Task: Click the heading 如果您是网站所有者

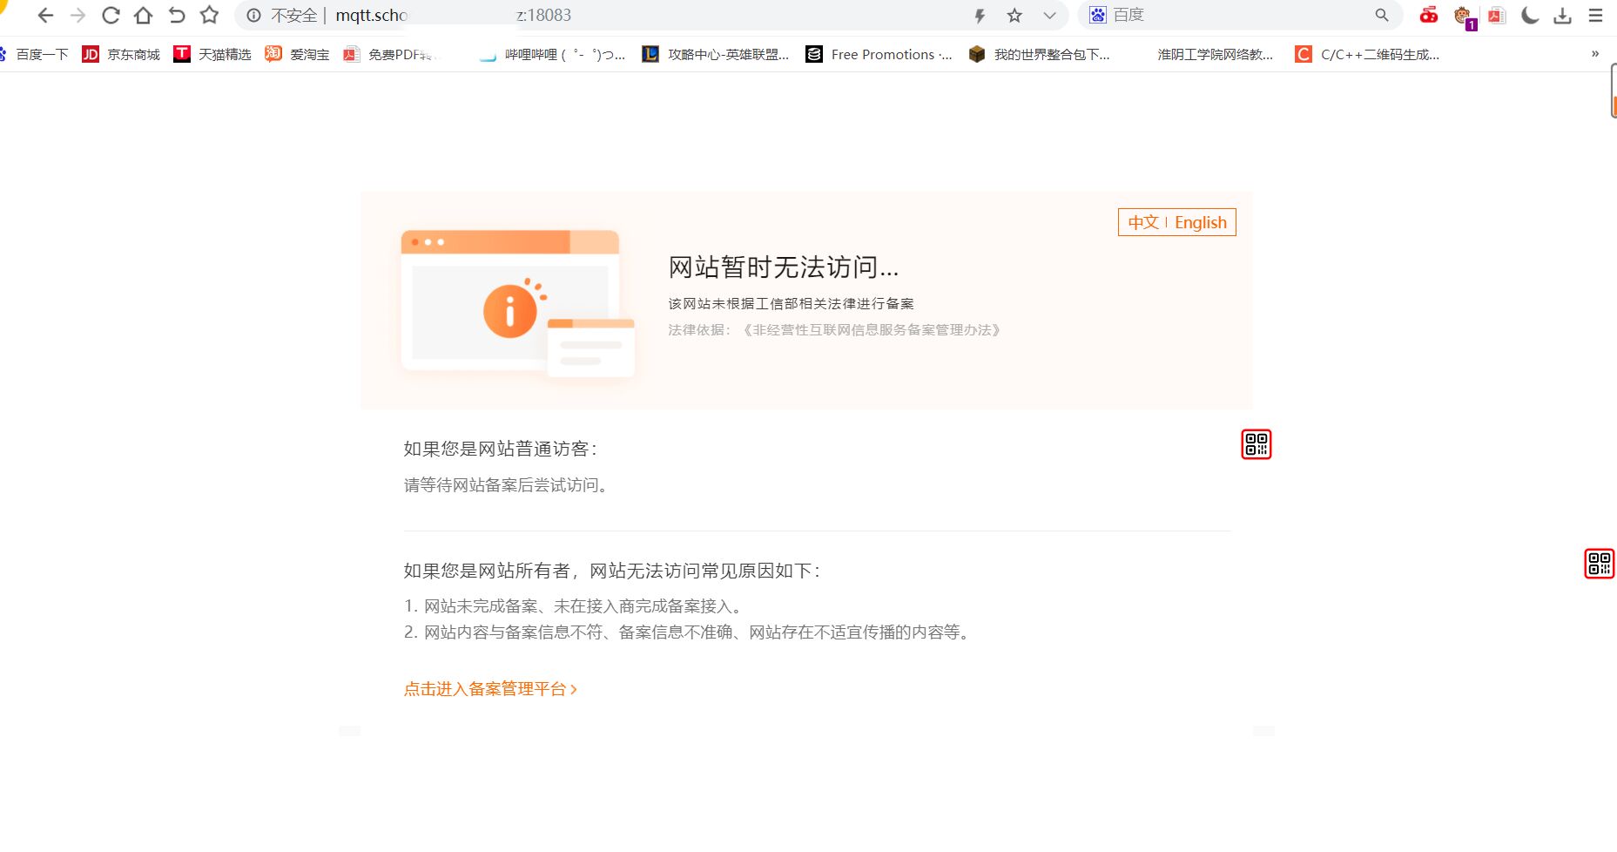Action: point(612,571)
